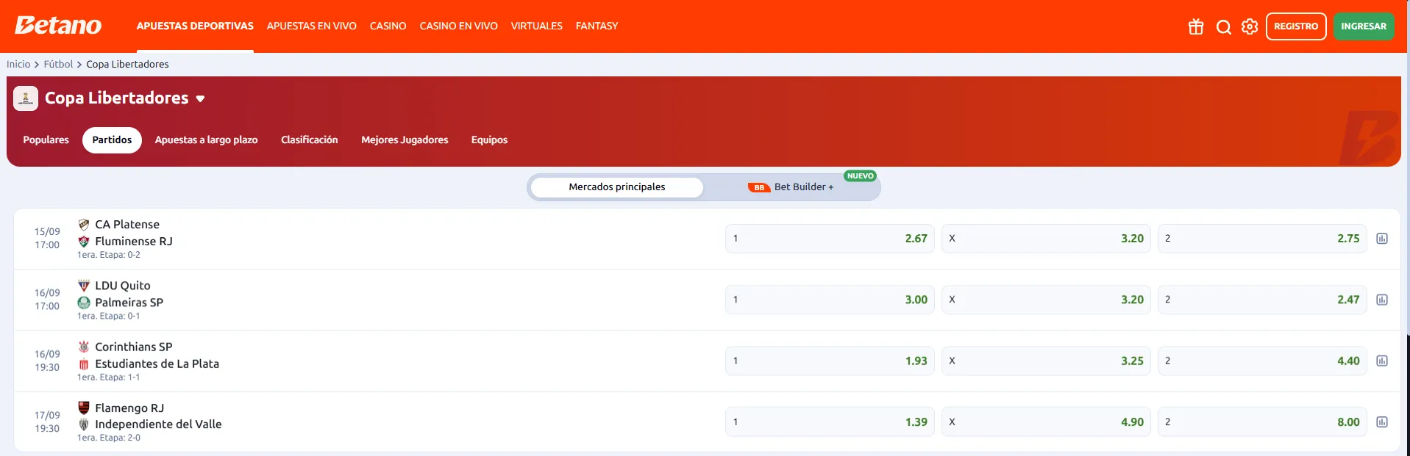Select the Clasificación tab
1410x456 pixels.
pos(310,140)
